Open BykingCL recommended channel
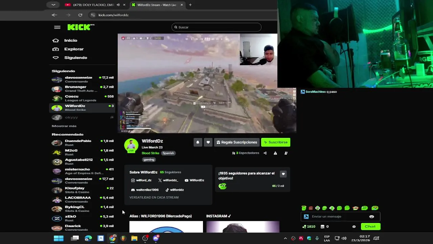The width and height of the screenshot is (433, 244). click(x=83, y=209)
